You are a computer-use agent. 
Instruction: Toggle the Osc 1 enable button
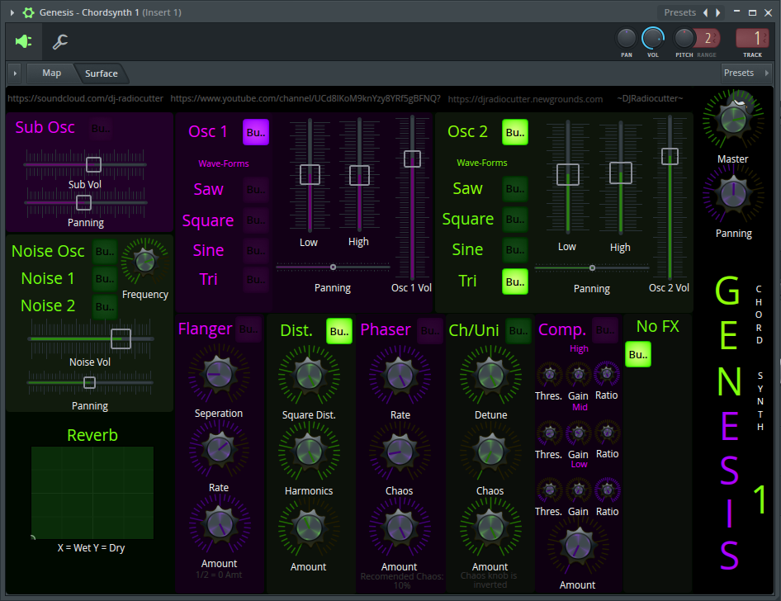pyautogui.click(x=256, y=132)
